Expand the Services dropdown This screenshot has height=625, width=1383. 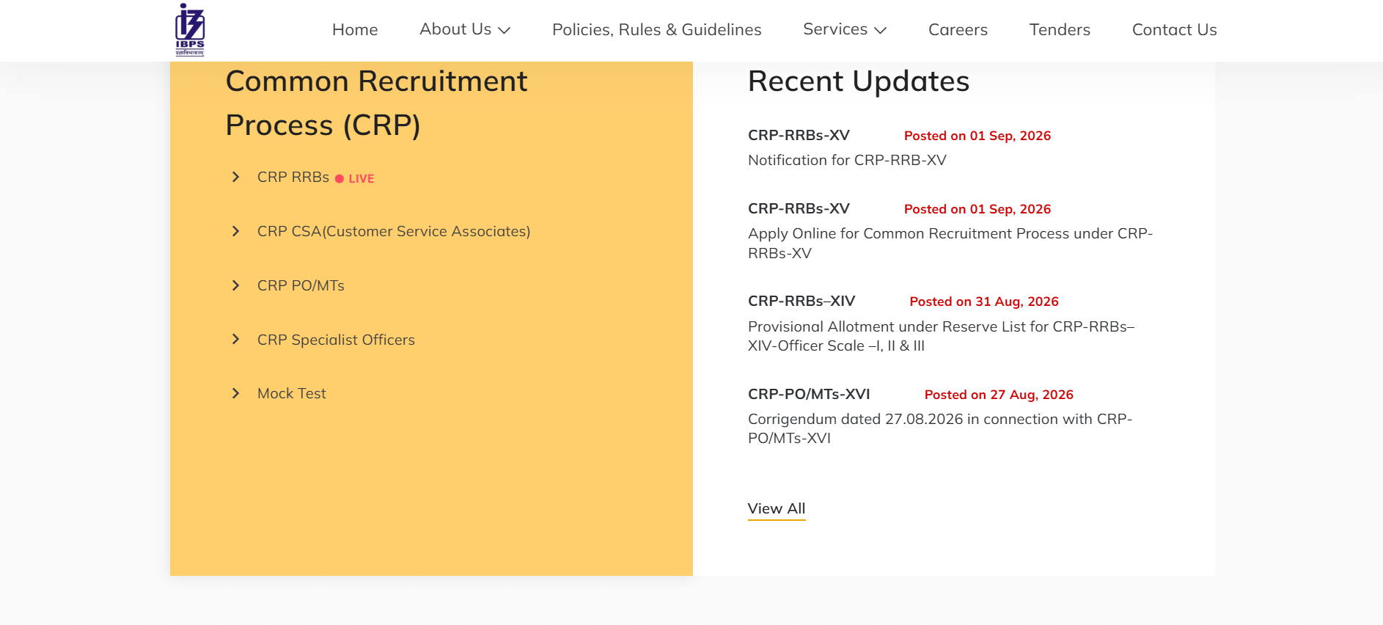(x=845, y=29)
